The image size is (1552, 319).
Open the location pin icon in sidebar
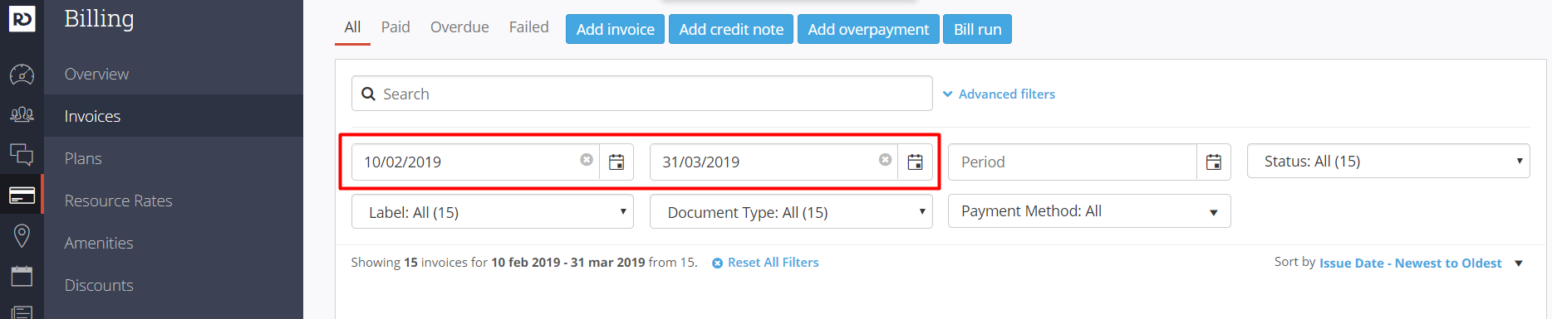(22, 236)
